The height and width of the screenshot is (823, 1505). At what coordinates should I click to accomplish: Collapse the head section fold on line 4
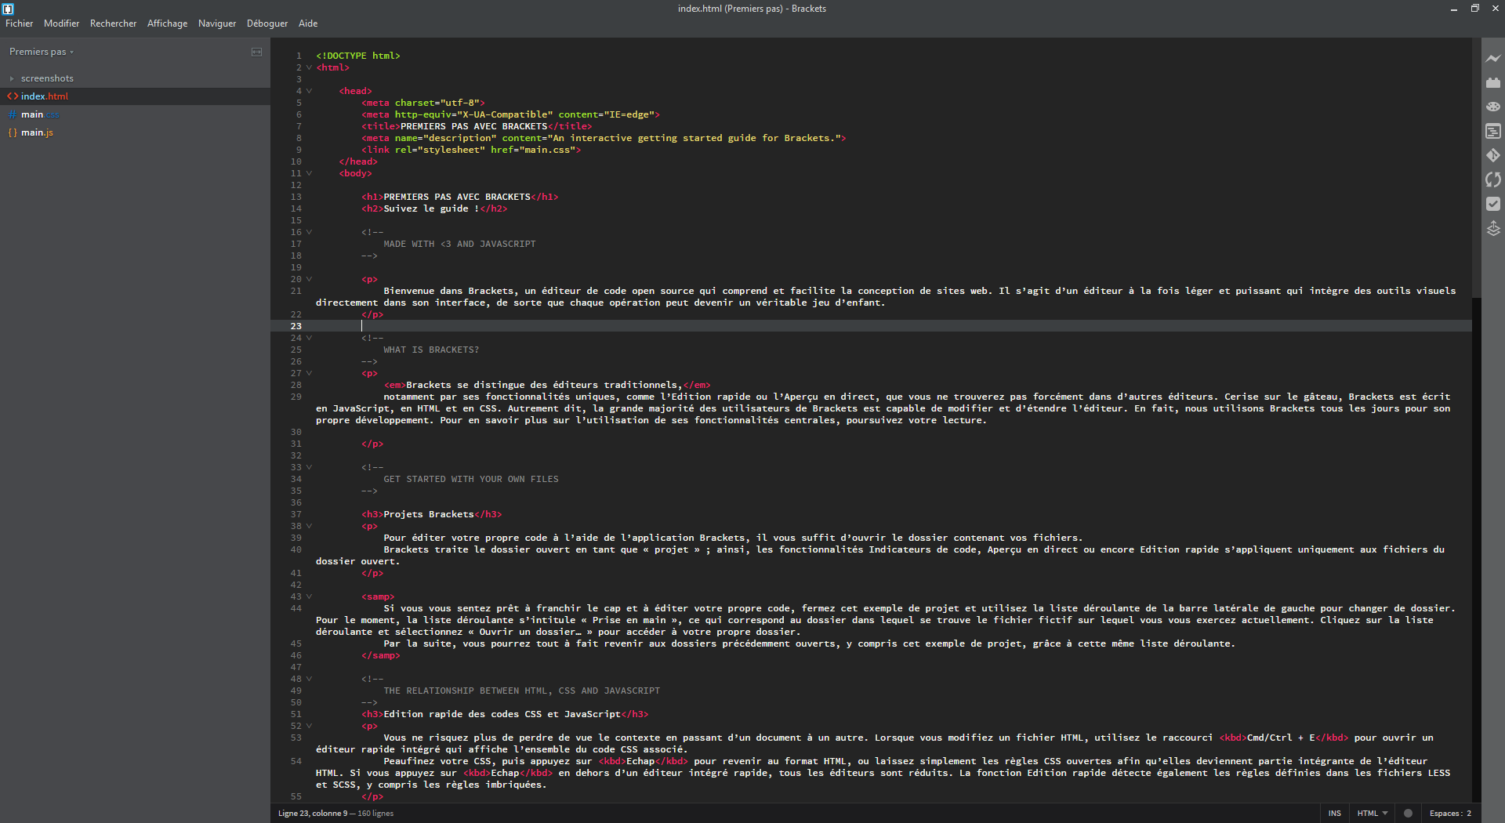309,91
